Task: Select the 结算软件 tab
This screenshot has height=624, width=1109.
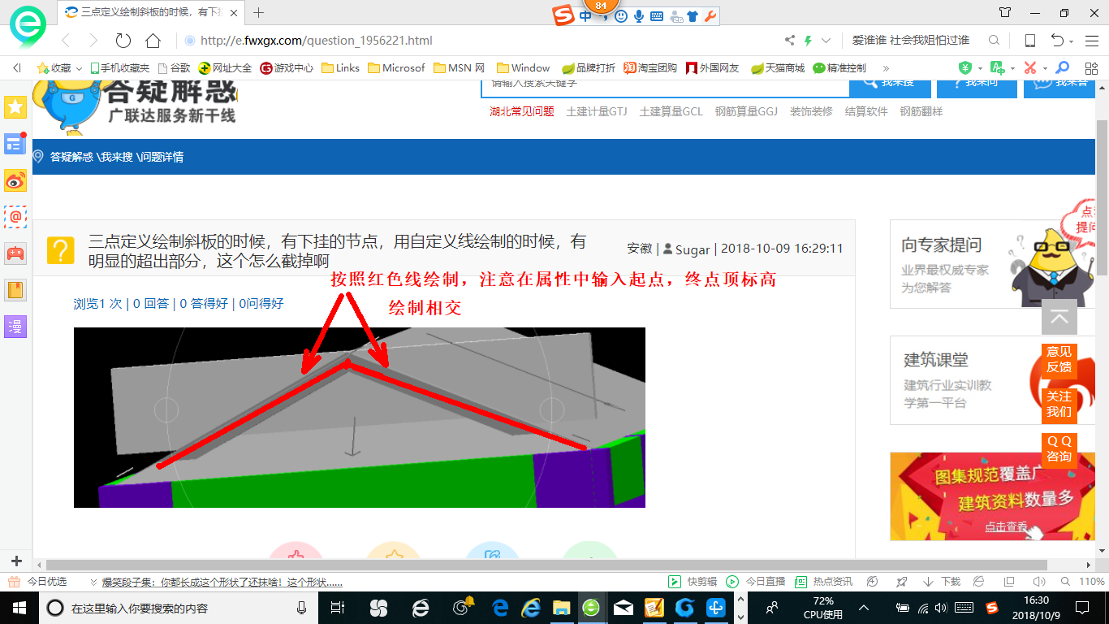Action: click(x=866, y=112)
